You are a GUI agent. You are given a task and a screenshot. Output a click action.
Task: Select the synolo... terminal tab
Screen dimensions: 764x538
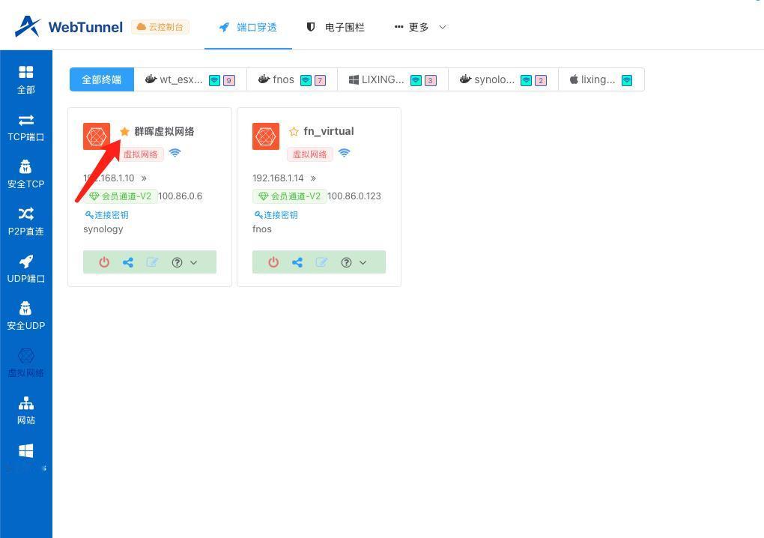click(x=503, y=79)
